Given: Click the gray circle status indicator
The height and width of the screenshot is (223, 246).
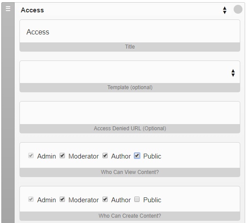Looking at the screenshot, I should (x=238, y=9).
